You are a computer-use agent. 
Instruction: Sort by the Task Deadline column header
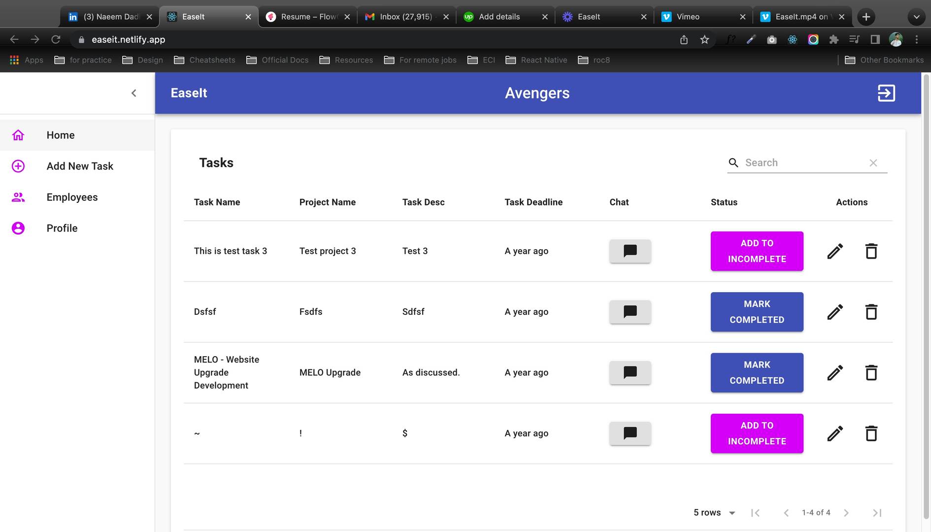[533, 202]
